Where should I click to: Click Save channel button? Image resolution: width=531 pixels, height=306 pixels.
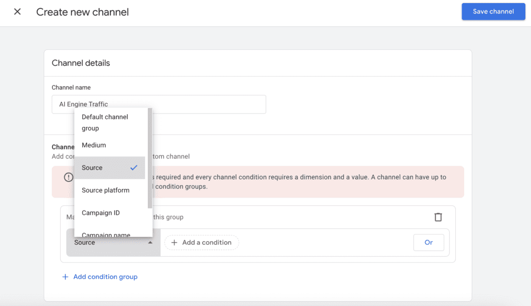pos(493,11)
